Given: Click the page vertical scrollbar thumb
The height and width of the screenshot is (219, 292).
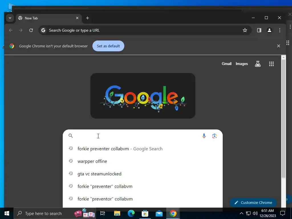Looking at the screenshot, I should tap(283, 119).
